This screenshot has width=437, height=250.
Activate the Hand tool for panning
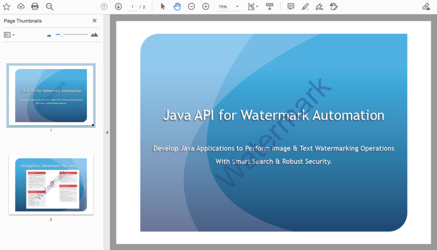pos(177,6)
